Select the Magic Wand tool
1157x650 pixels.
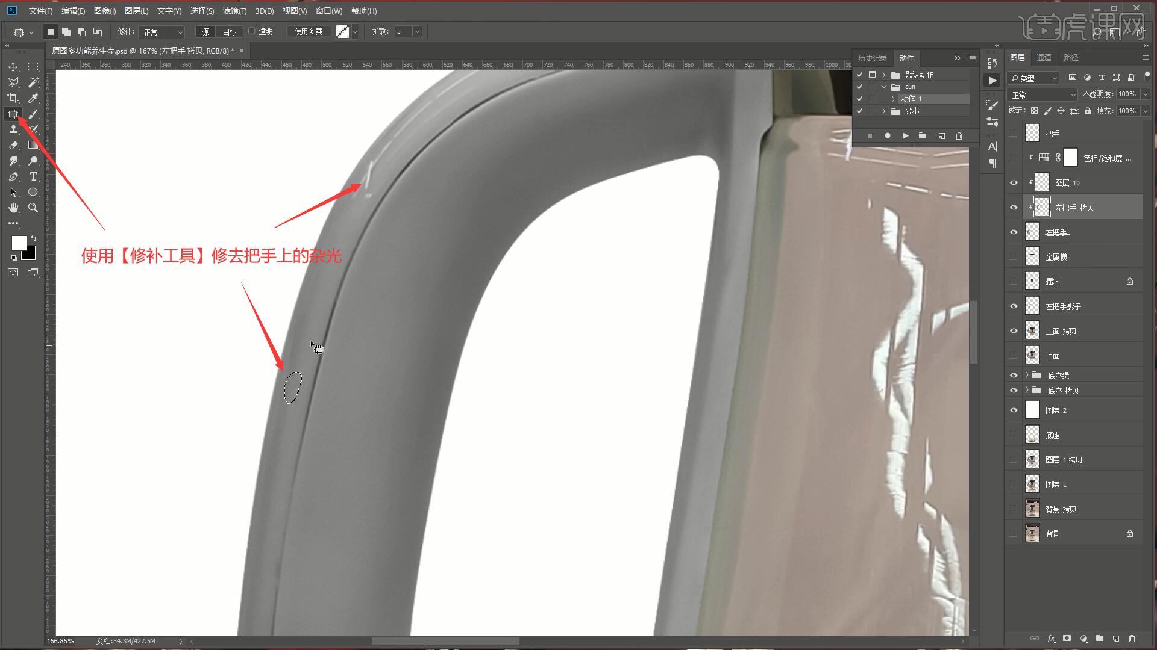pyautogui.click(x=33, y=82)
